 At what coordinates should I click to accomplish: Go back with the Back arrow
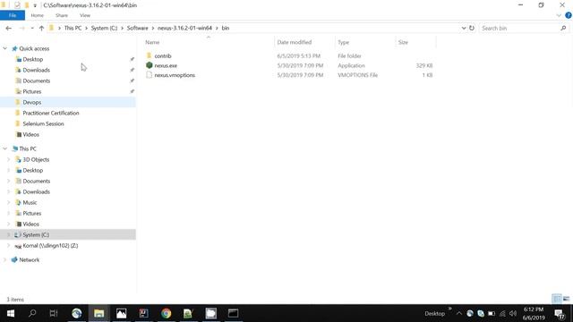9,28
